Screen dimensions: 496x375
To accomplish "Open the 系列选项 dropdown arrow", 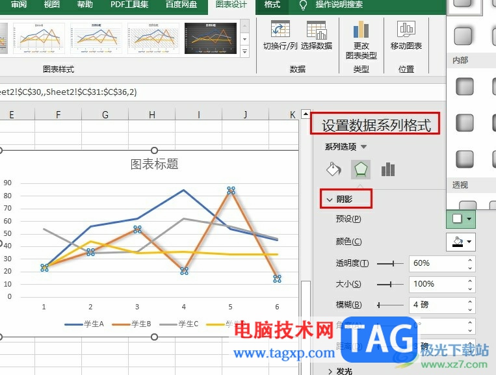I will coord(364,147).
